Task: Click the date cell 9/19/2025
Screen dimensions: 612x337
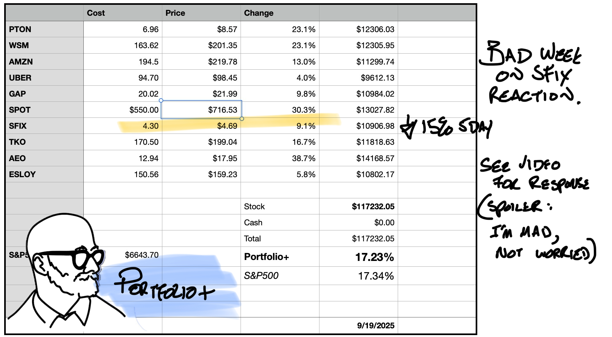Action: pos(376,325)
